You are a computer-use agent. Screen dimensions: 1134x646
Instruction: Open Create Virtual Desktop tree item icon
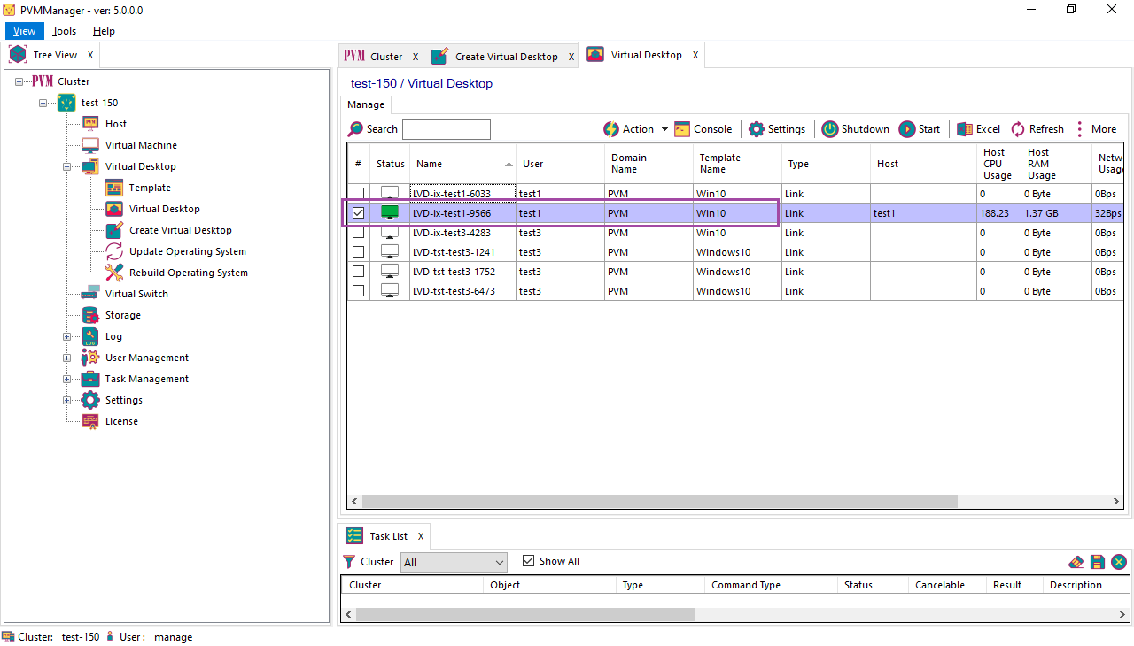click(114, 230)
